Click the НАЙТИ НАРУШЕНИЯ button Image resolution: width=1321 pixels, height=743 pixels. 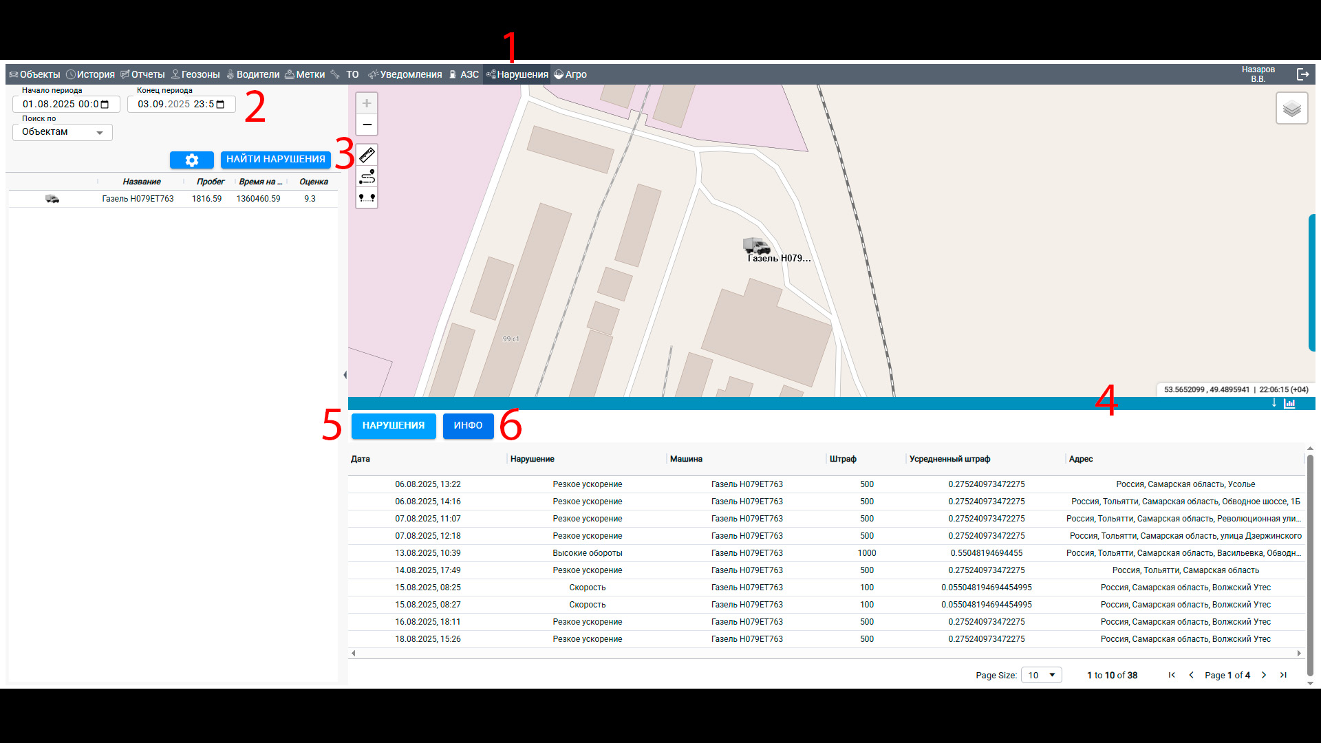[275, 160]
